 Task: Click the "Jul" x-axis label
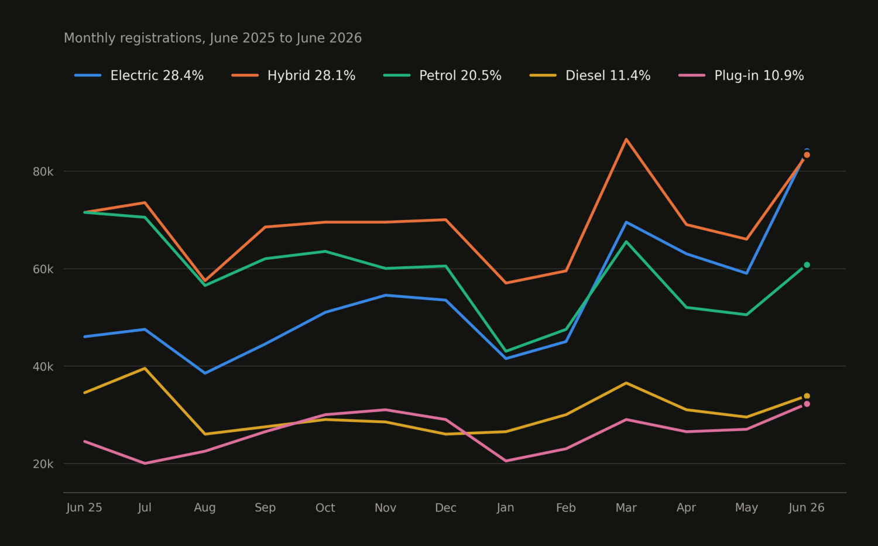pos(145,507)
